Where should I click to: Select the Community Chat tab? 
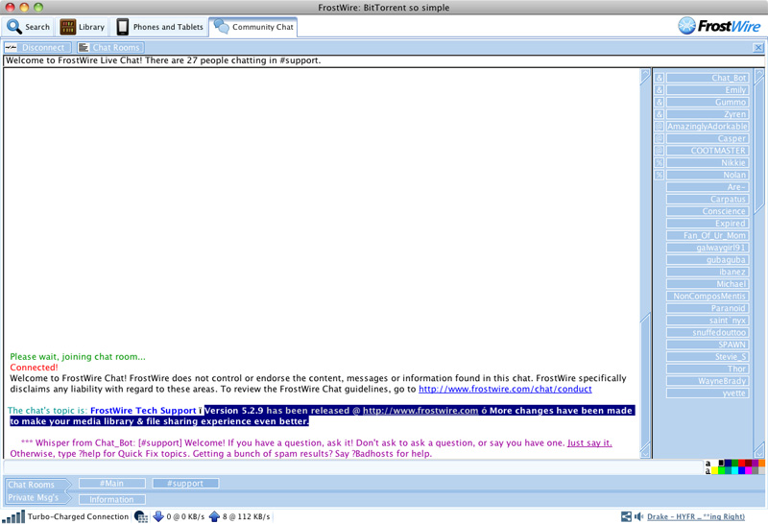[253, 27]
